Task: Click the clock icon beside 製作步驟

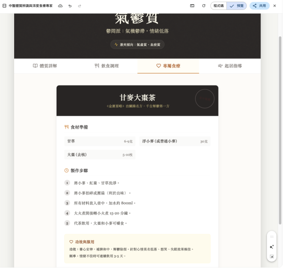Action: tap(67, 170)
